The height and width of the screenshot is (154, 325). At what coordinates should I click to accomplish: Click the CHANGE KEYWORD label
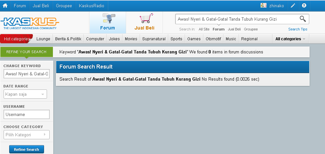[x=22, y=66]
